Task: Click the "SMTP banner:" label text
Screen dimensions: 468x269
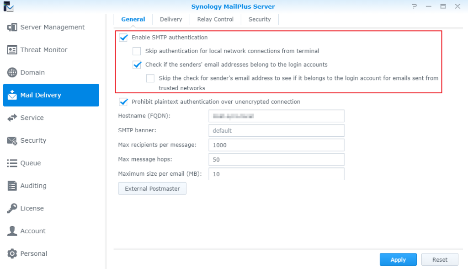Action: [x=137, y=130]
